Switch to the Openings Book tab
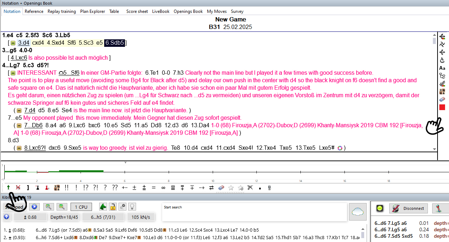This screenshot has width=449, height=242. [188, 11]
